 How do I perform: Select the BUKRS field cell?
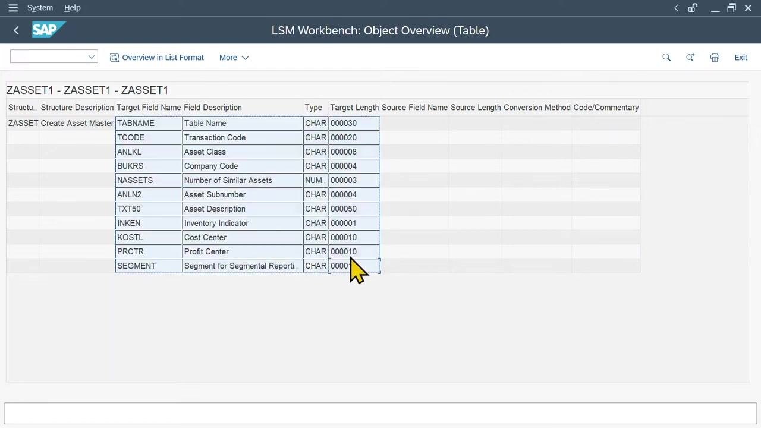click(149, 166)
